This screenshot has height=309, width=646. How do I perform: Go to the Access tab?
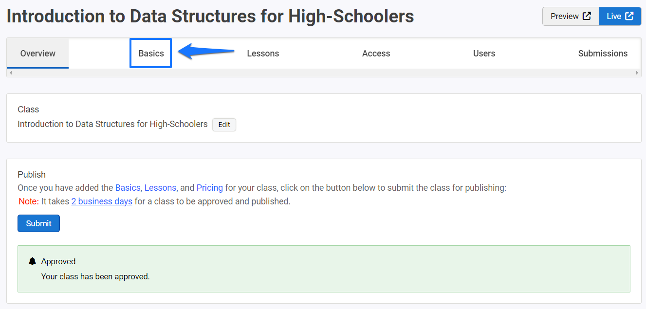376,54
